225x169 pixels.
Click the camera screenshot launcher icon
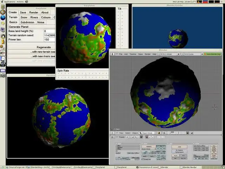pyautogui.click(x=3, y=75)
